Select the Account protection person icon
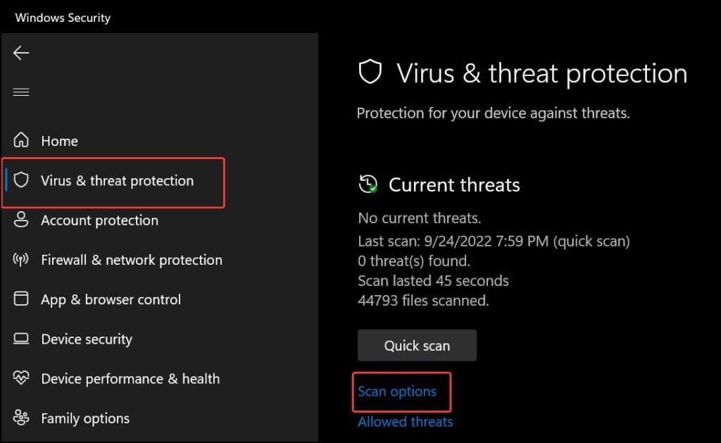Viewport: 721px width, 443px height. tap(20, 220)
